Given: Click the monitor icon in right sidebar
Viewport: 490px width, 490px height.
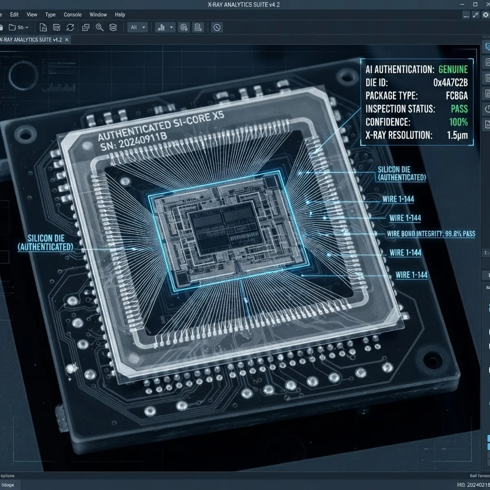Looking at the screenshot, I should tap(487, 47).
